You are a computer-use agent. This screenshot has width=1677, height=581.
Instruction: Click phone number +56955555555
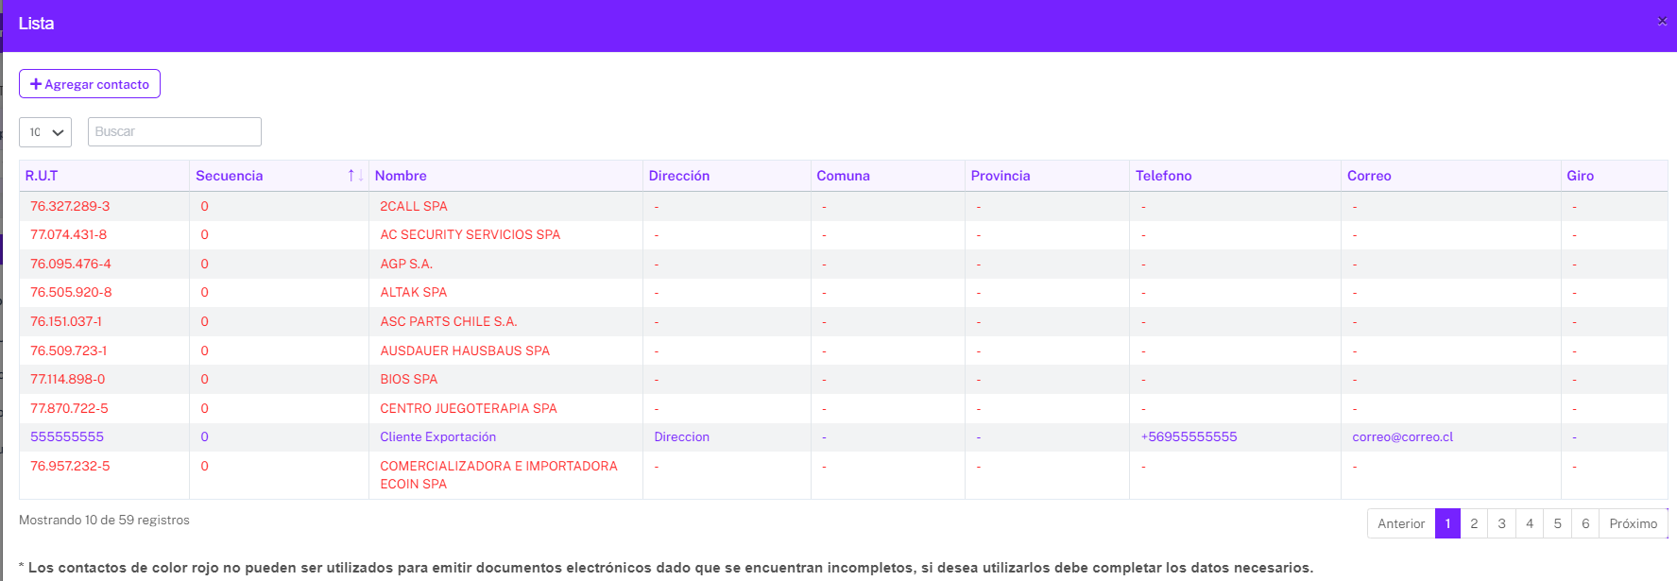point(1189,436)
